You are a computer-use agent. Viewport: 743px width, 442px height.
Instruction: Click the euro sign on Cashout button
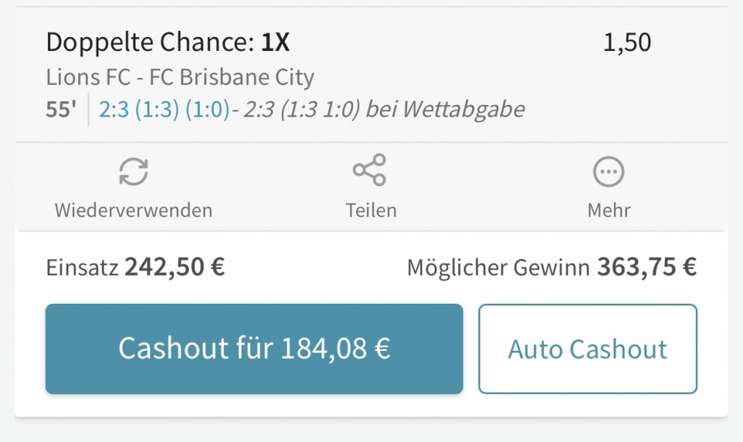[382, 348]
